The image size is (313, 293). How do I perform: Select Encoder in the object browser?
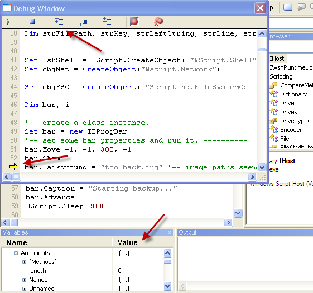click(x=291, y=130)
